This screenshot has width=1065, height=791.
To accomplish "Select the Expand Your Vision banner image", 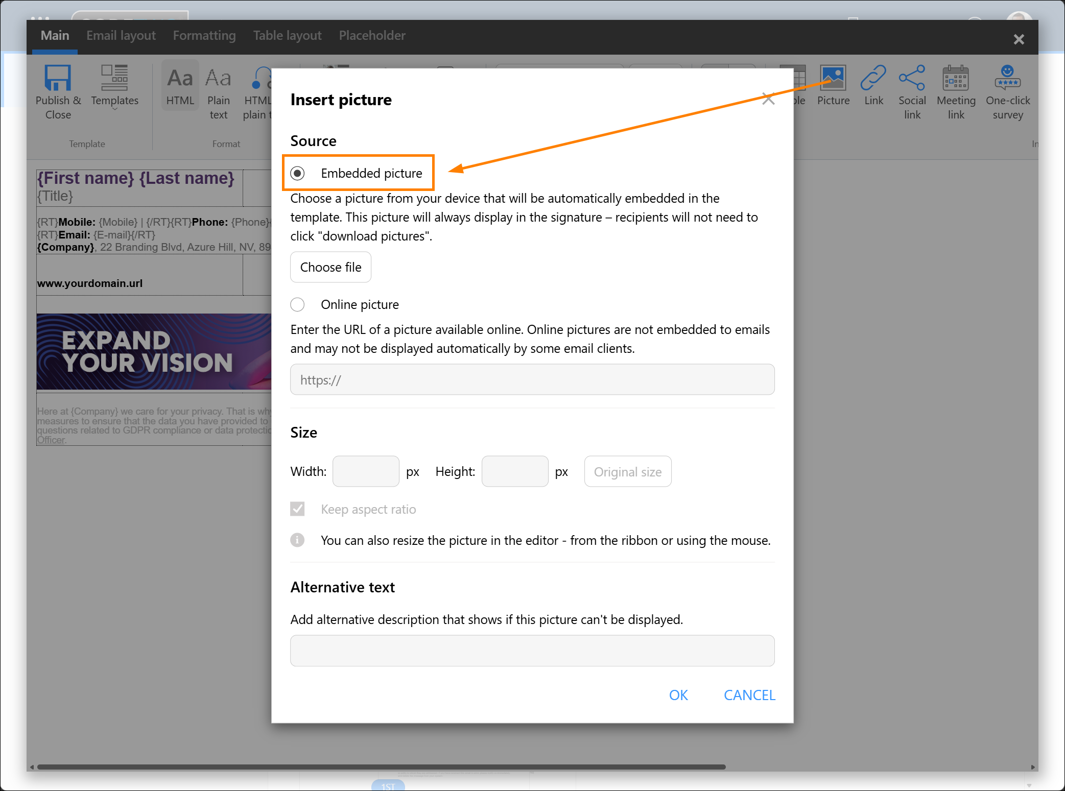I will tap(154, 351).
